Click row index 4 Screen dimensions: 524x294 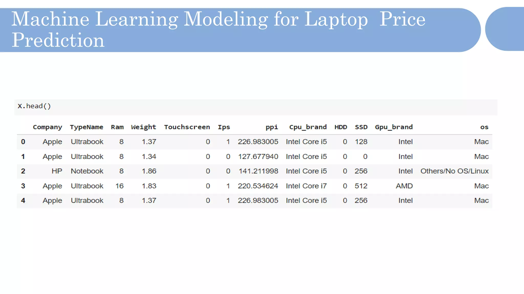[x=23, y=200]
